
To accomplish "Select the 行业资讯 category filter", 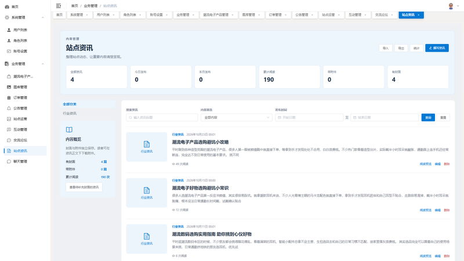I will tap(88, 113).
